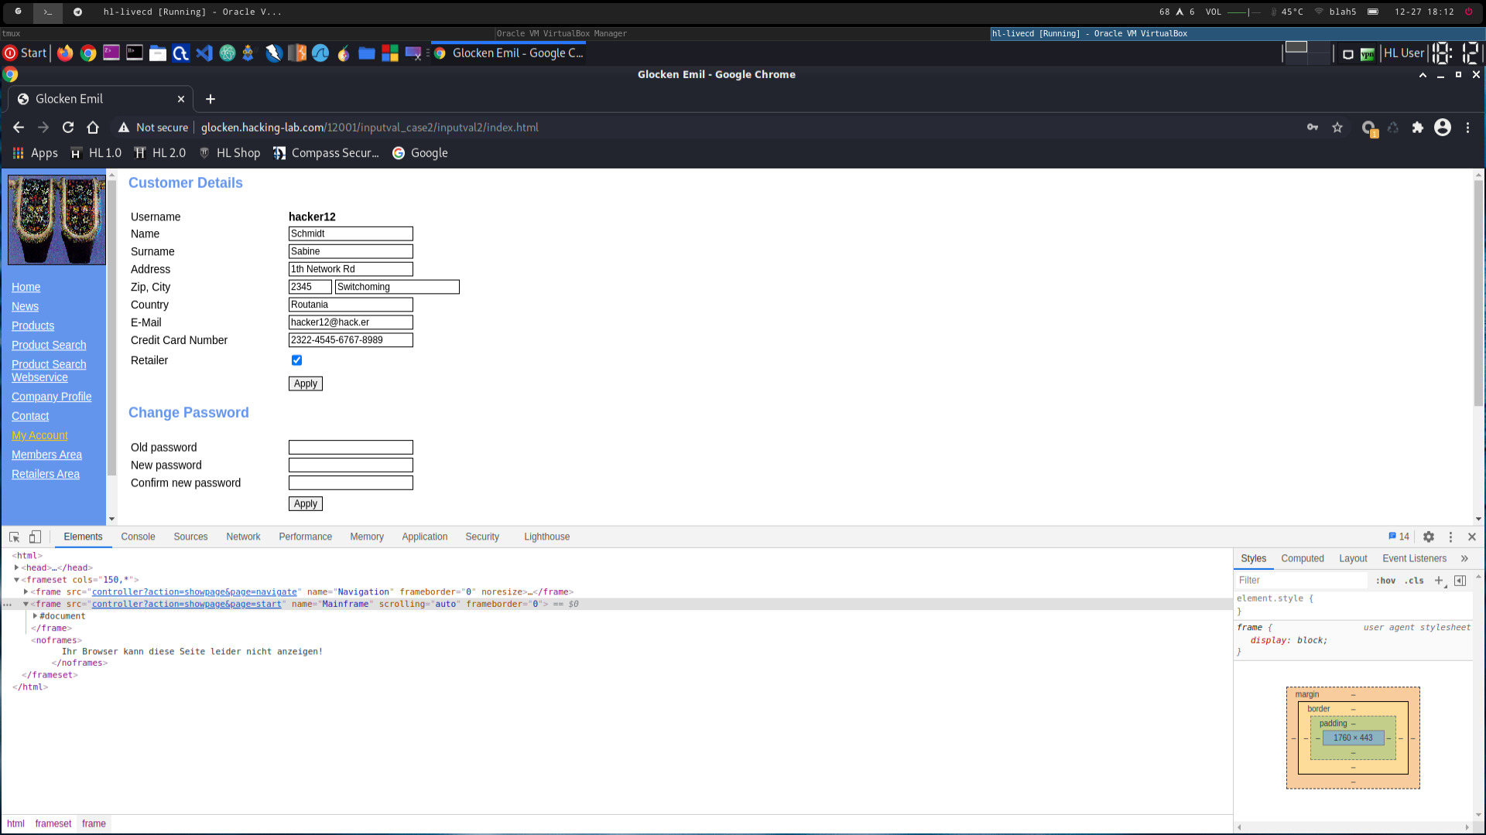The height and width of the screenshot is (835, 1486).
Task: Uncheck the Retailer checkbox
Action: 296,360
